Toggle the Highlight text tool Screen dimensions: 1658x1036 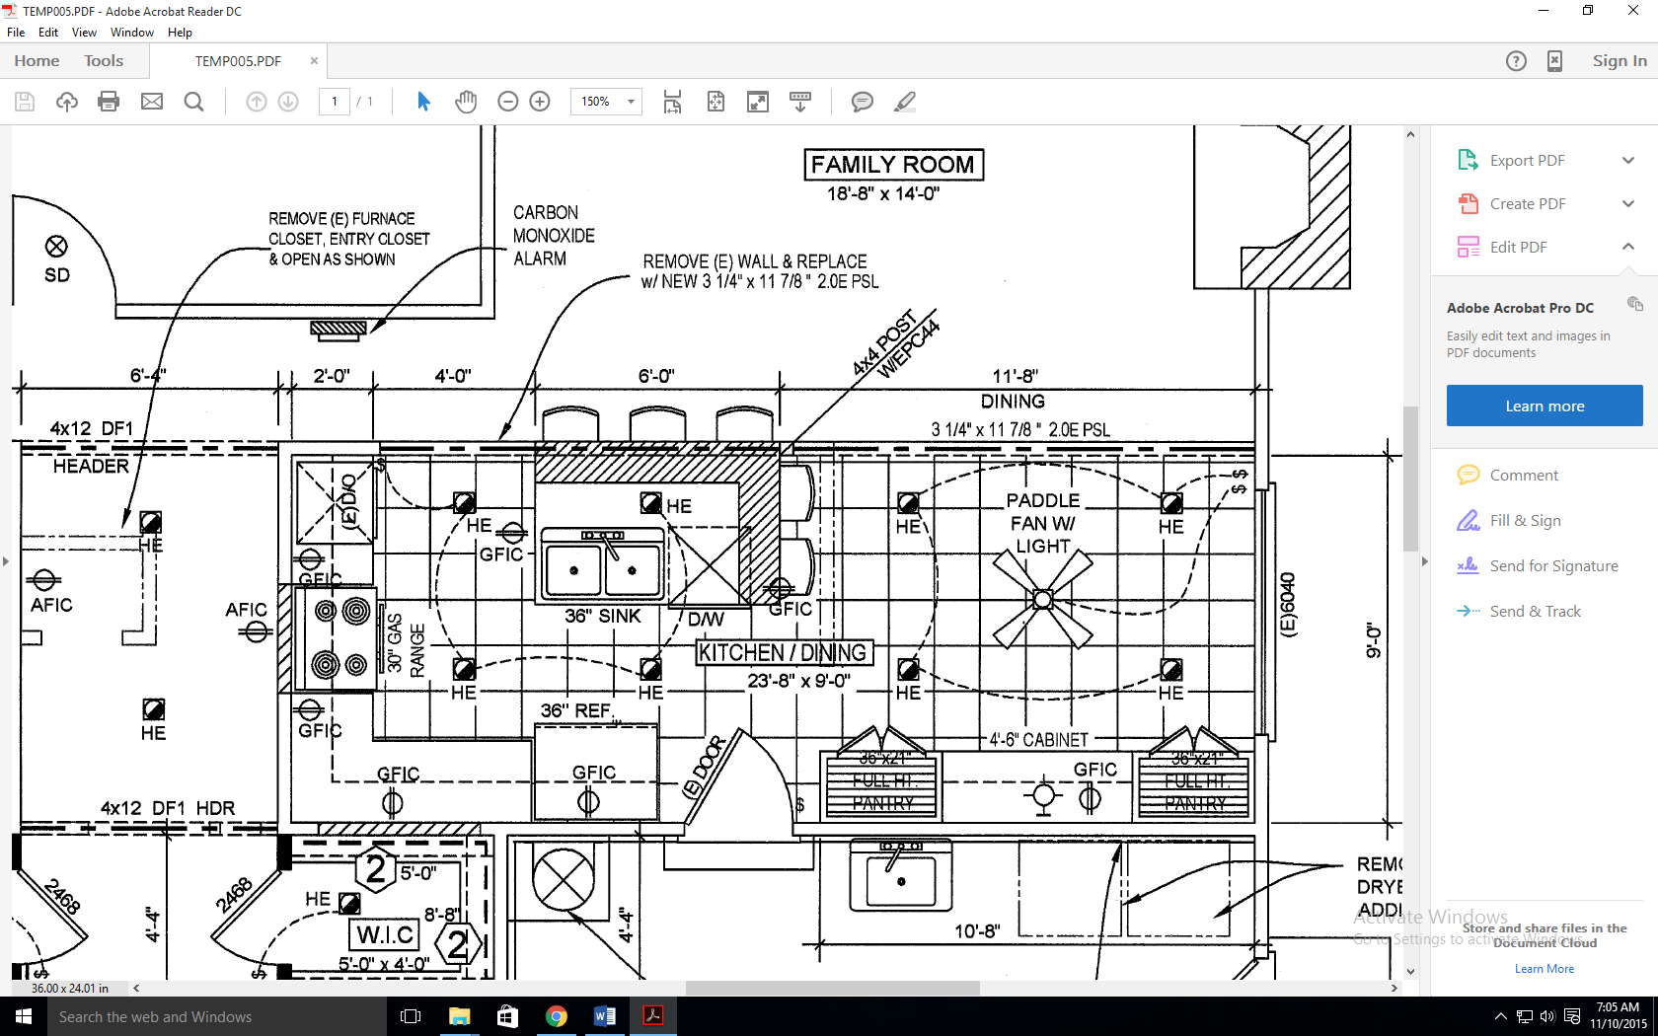[x=904, y=102]
